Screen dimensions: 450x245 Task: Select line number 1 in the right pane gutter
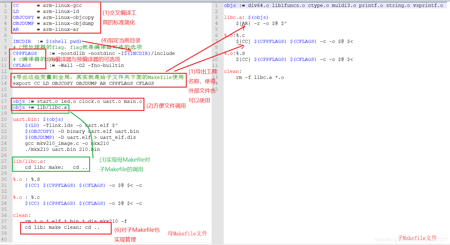point(216,5)
